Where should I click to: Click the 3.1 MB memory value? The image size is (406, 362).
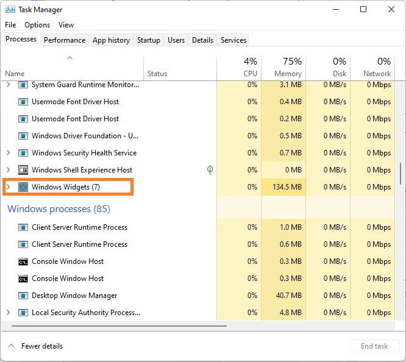point(291,85)
